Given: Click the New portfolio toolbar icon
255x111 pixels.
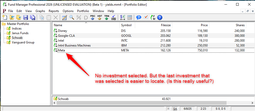Looking at the screenshot, I should 5,17.
